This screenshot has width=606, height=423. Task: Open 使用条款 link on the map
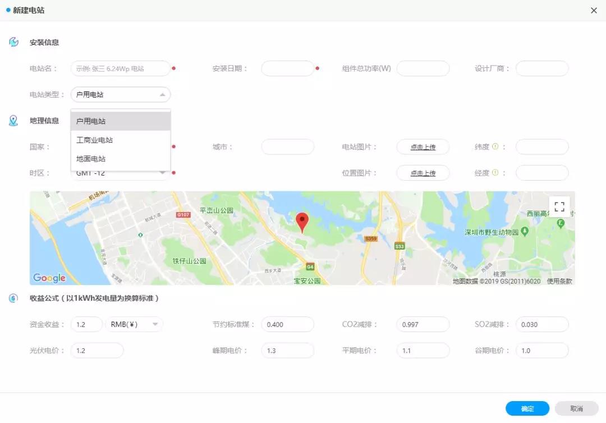point(559,281)
